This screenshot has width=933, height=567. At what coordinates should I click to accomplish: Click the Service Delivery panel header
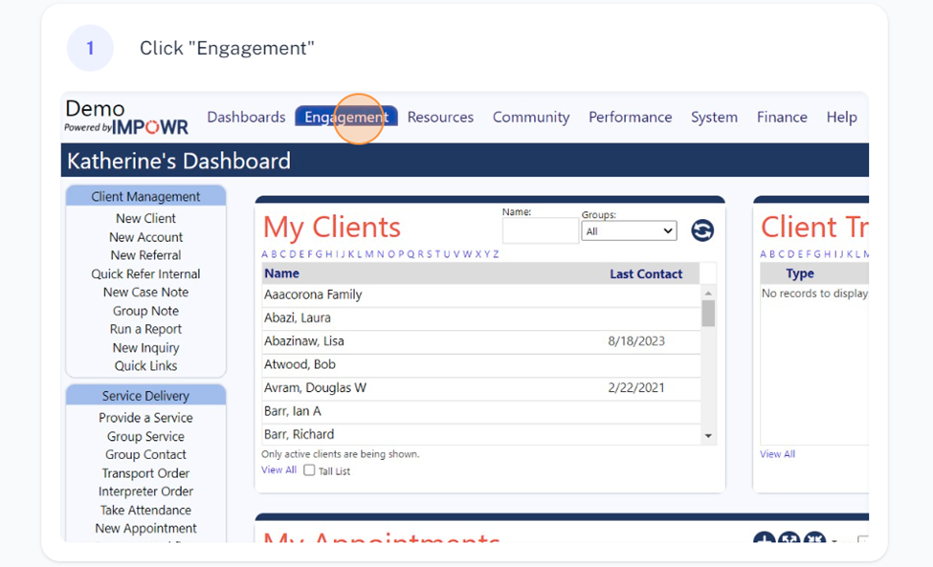pos(145,395)
